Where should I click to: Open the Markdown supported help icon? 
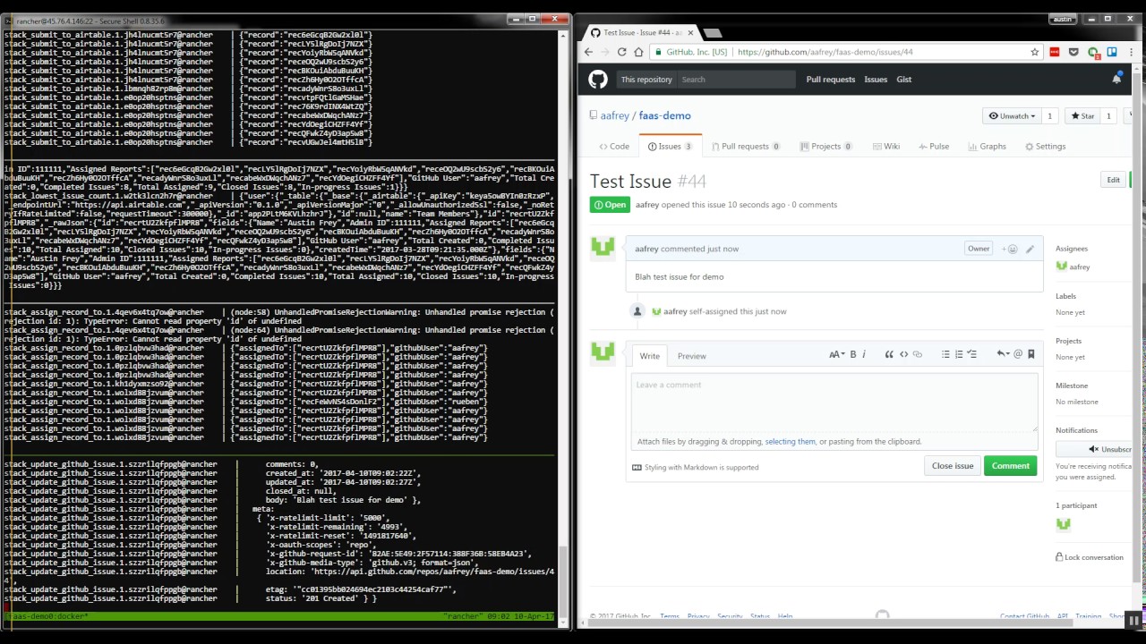637,467
